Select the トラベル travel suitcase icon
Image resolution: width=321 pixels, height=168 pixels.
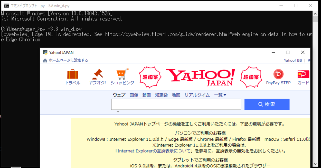tap(73, 75)
